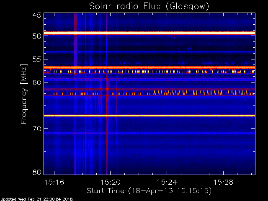Click the 'Updated Wed Feb 21 22:30:04 2018' timestamp
Screen dimensions: 268x201
tap(36, 199)
